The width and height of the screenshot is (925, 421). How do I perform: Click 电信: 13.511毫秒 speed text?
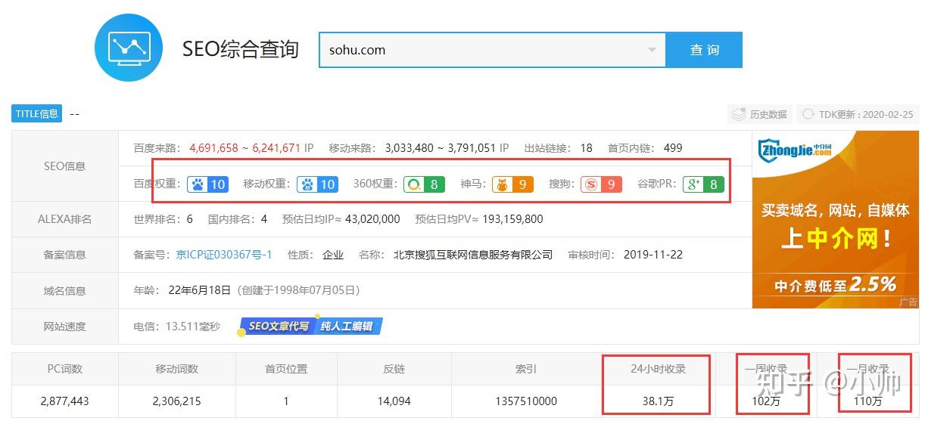point(177,327)
